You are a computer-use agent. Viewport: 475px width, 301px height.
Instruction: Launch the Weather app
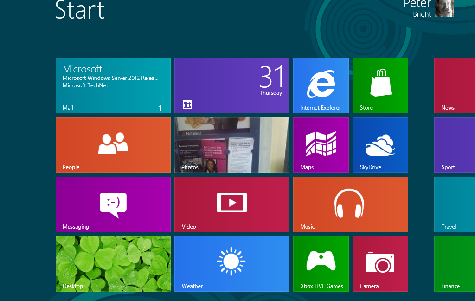point(231,264)
